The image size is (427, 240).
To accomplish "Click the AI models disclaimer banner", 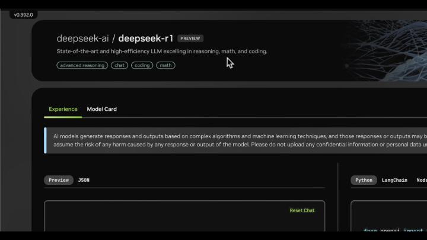I will [x=237, y=140].
